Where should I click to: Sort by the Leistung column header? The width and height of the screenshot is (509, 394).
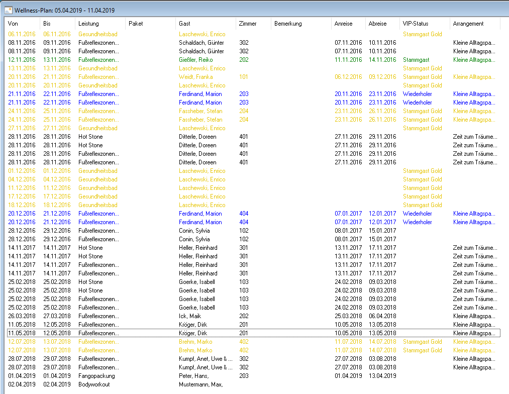coord(100,24)
